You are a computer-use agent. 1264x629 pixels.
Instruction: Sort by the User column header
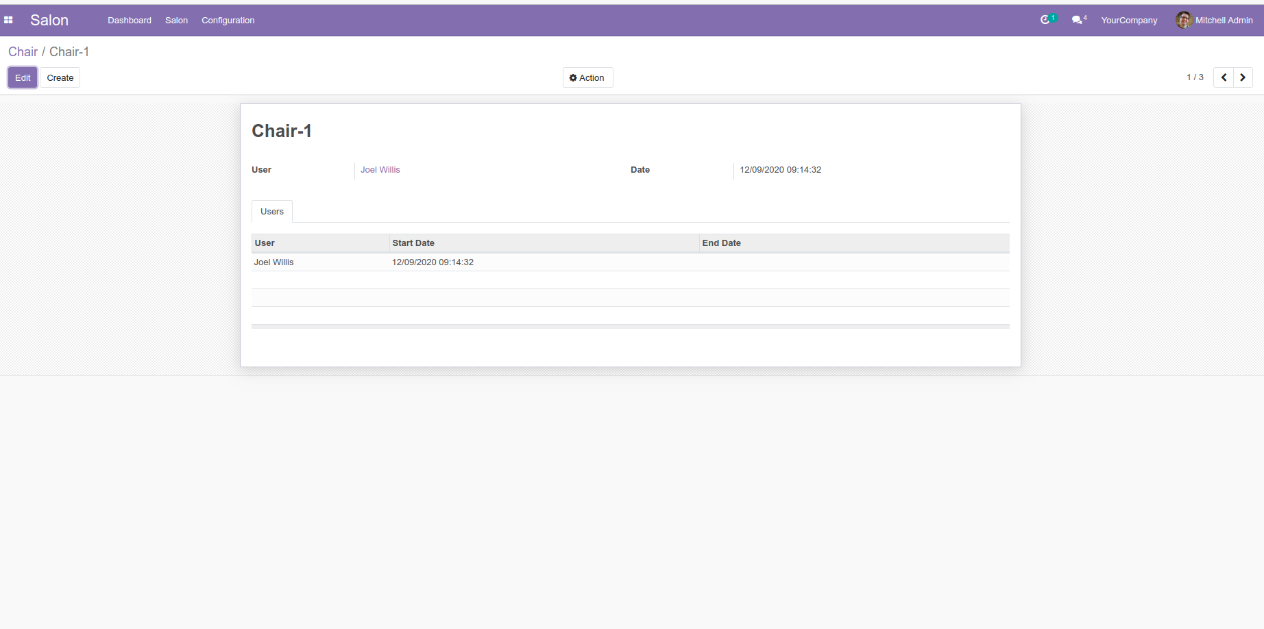coord(320,243)
